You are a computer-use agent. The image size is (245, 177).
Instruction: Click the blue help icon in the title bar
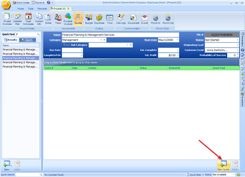[x=49, y=2]
